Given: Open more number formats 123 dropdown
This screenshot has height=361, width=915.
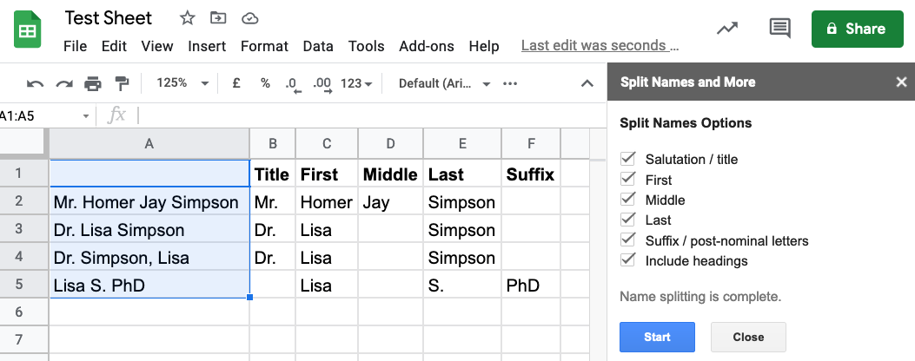Looking at the screenshot, I should 356,83.
